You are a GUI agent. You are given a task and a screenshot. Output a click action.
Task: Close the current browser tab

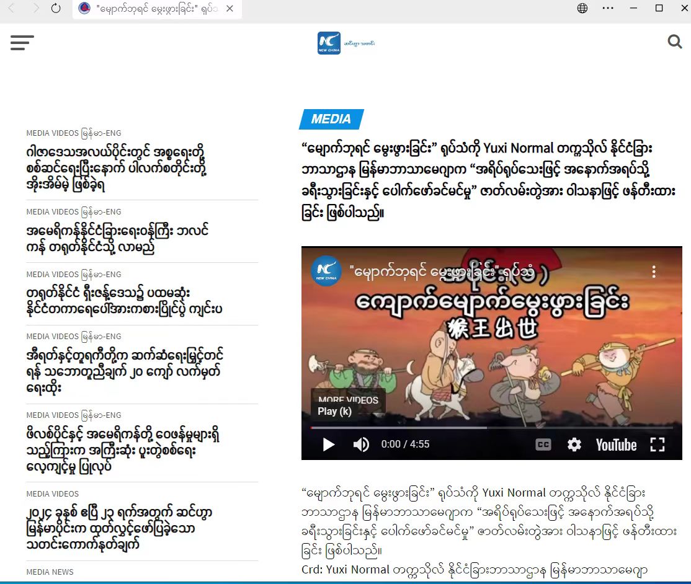[230, 9]
